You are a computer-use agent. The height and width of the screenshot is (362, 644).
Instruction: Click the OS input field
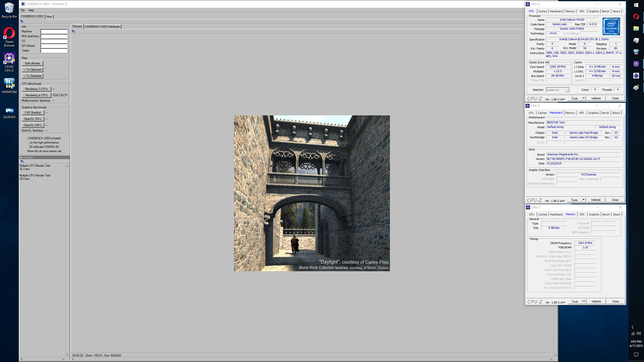(54, 41)
